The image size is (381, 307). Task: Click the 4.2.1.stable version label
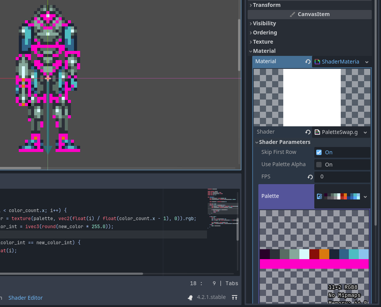[211, 297]
